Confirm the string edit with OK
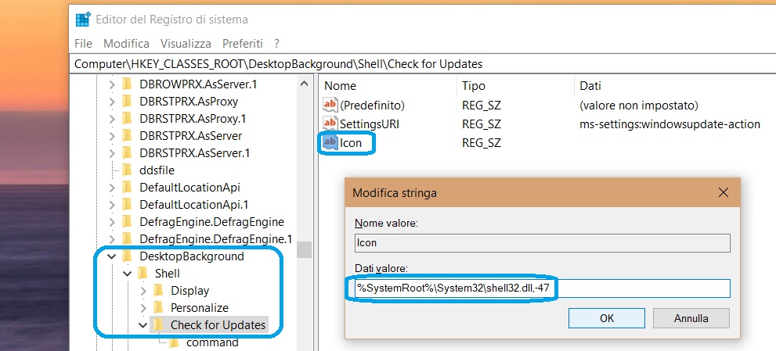Screen dimensions: 776x351 [607, 318]
